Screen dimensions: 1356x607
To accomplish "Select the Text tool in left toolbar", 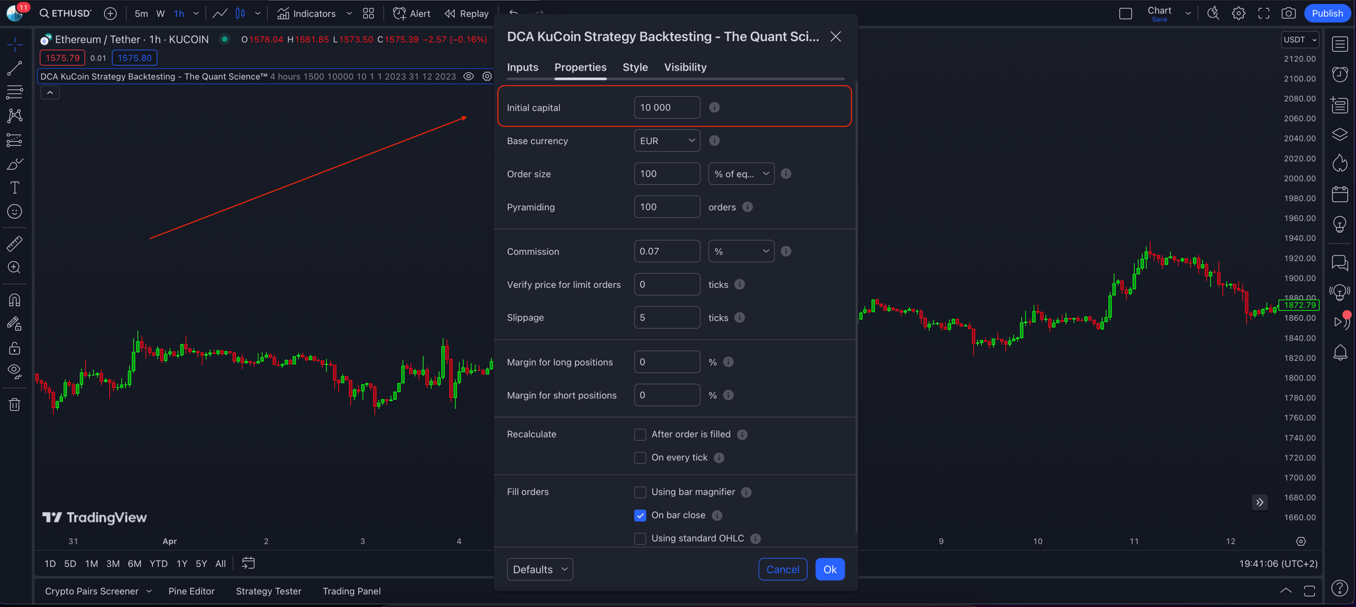I will pos(15,188).
